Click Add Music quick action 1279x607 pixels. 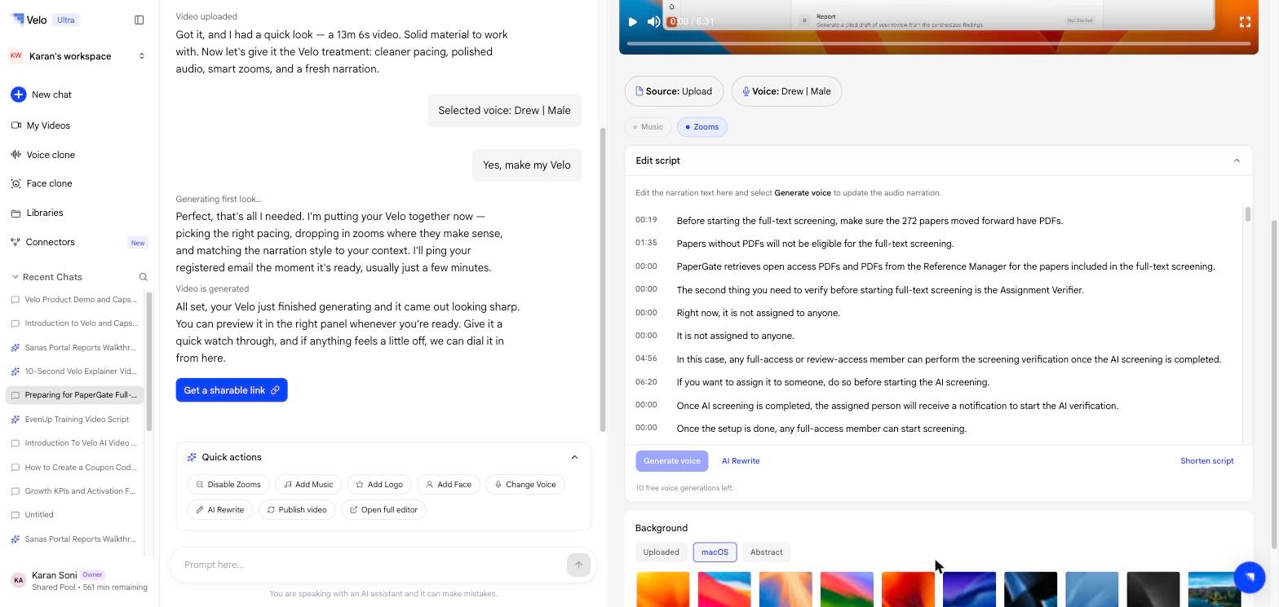click(308, 485)
